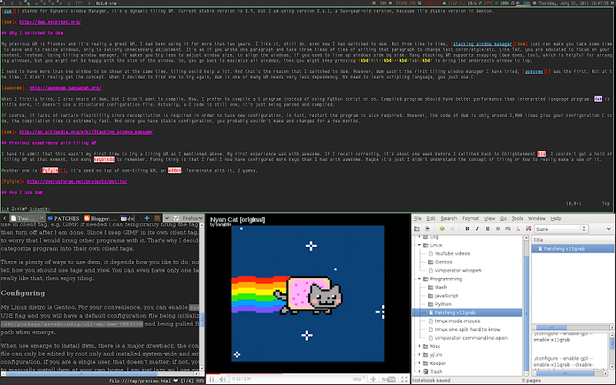Click the plus icon in video controls
616x385 pixels.
pyautogui.click(x=373, y=379)
